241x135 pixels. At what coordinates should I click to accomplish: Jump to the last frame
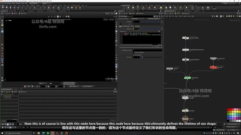13,124
